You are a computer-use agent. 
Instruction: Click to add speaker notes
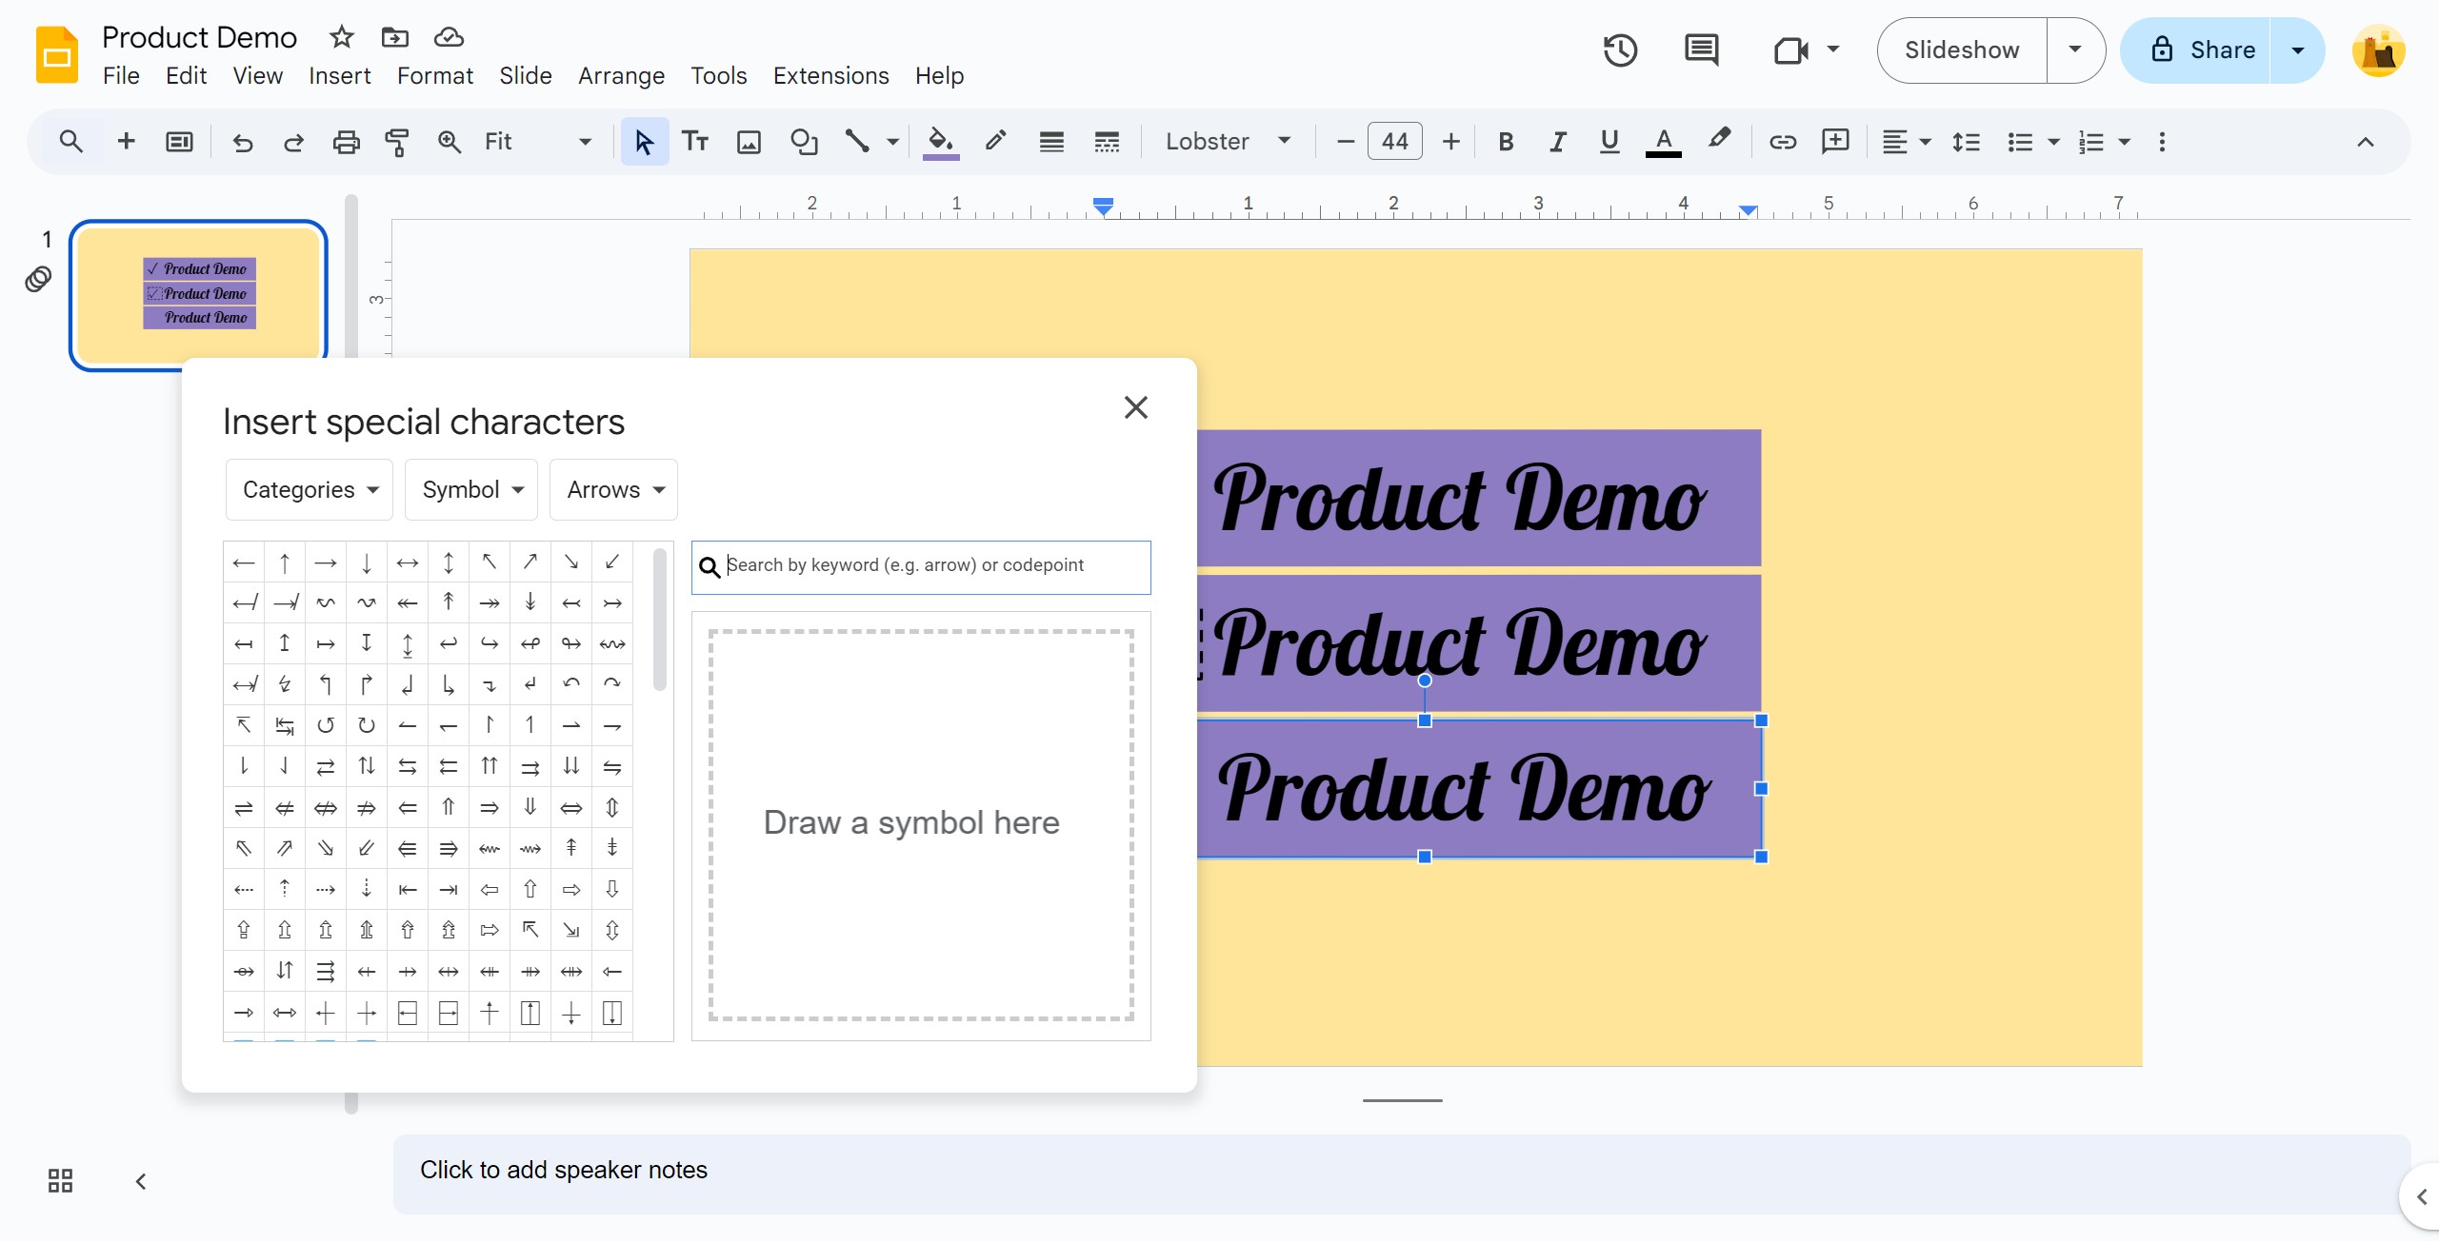[x=1401, y=1173]
